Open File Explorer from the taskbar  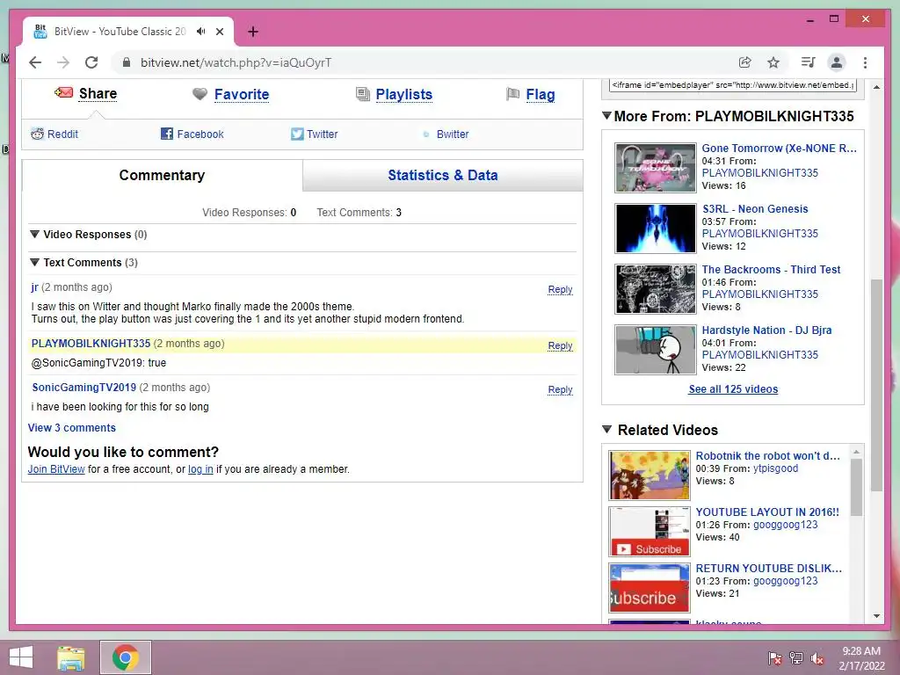tap(71, 657)
